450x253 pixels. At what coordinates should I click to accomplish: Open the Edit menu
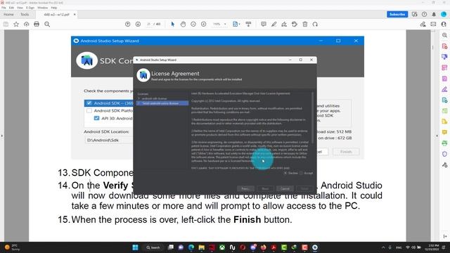11,8
